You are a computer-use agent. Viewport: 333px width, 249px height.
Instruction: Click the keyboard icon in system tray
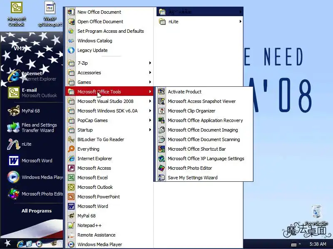coord(294,244)
